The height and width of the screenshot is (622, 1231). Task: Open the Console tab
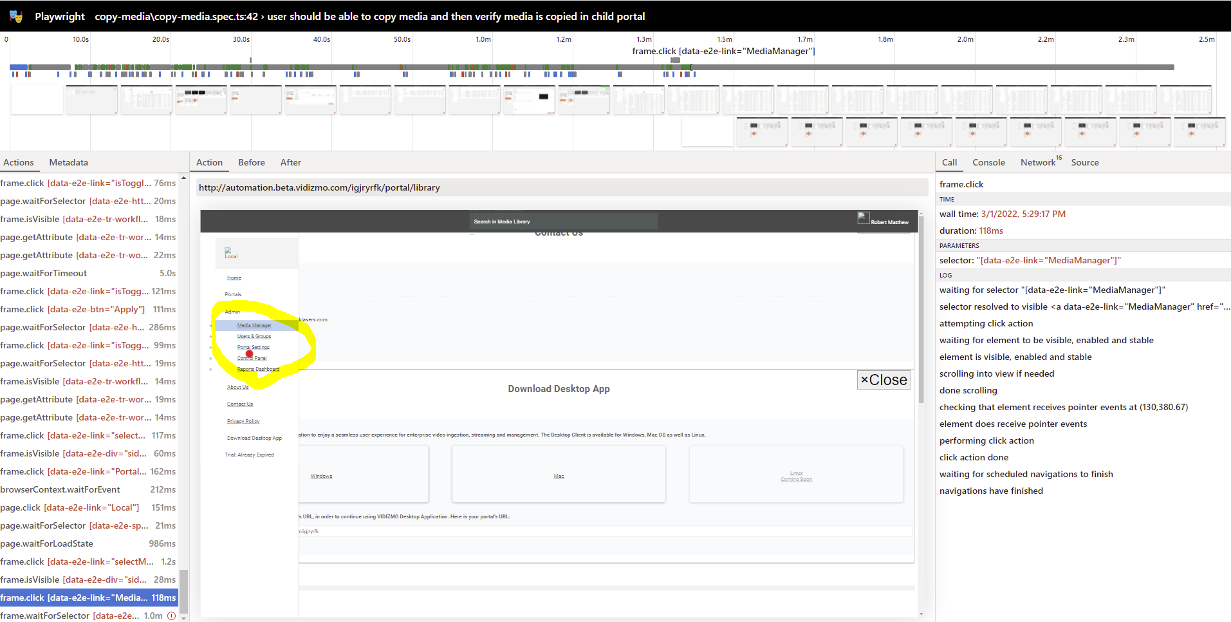click(988, 162)
